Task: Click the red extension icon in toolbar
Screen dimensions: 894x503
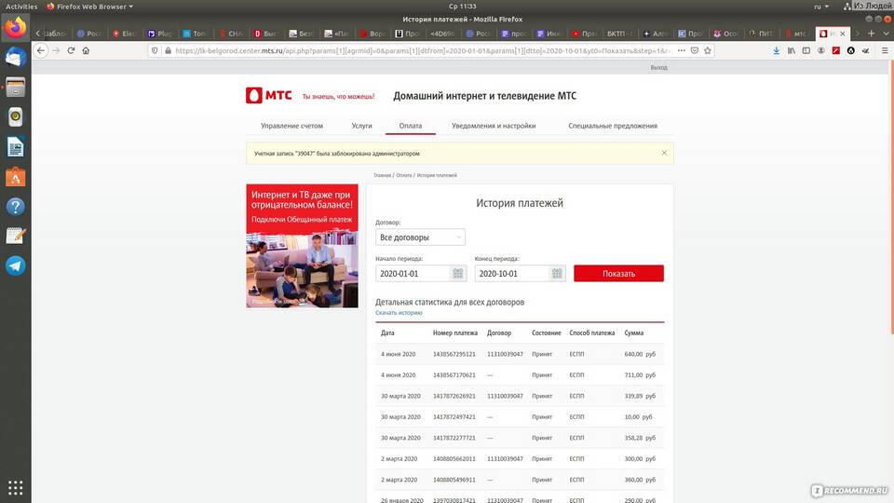Action: pyautogui.click(x=836, y=50)
